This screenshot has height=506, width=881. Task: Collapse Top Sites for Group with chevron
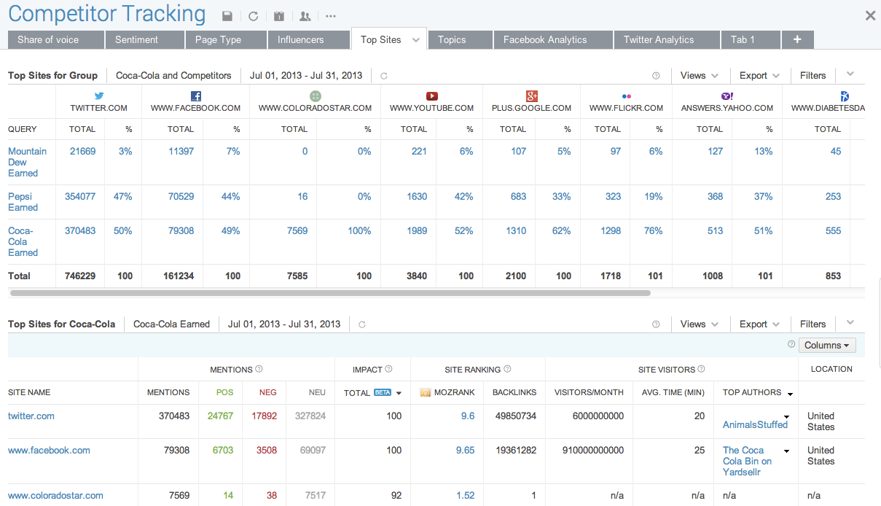point(850,74)
